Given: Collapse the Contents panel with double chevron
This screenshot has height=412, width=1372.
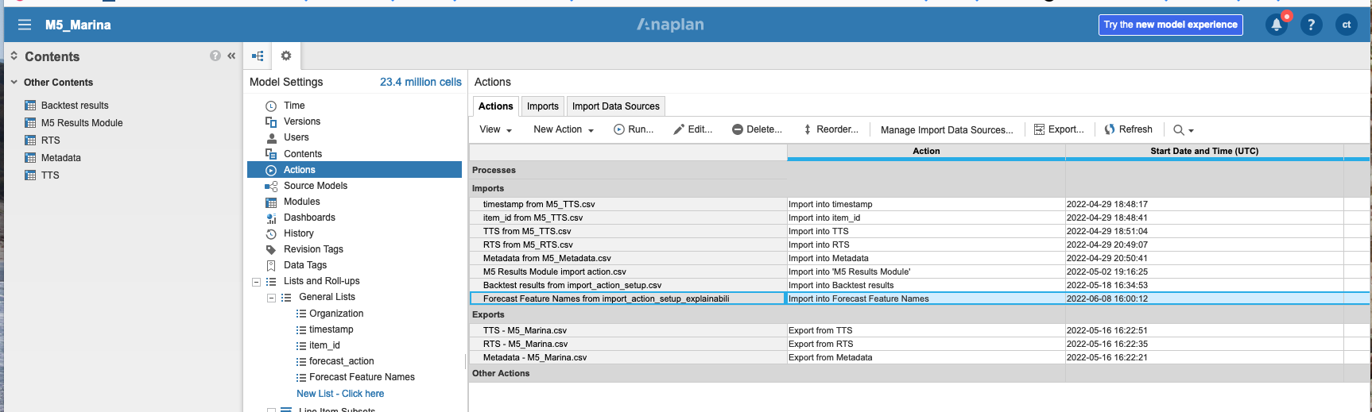Looking at the screenshot, I should click(231, 56).
